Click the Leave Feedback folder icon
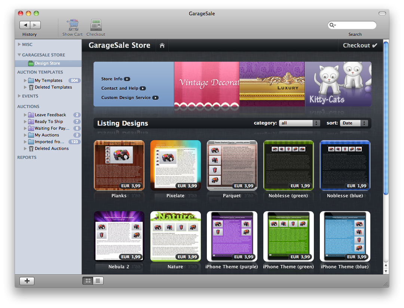404x308 pixels. pyautogui.click(x=31, y=115)
